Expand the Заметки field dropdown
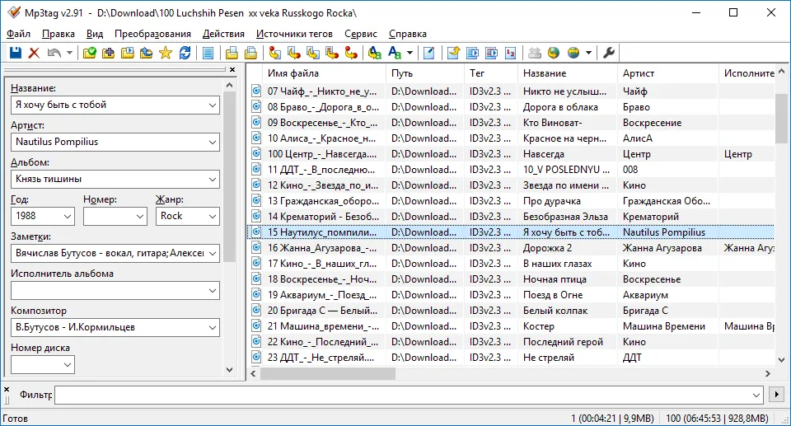791x426 pixels. pos(213,254)
